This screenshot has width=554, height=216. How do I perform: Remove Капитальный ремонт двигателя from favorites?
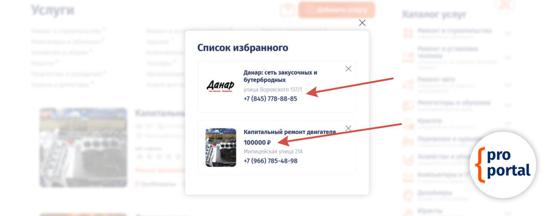pyautogui.click(x=348, y=128)
